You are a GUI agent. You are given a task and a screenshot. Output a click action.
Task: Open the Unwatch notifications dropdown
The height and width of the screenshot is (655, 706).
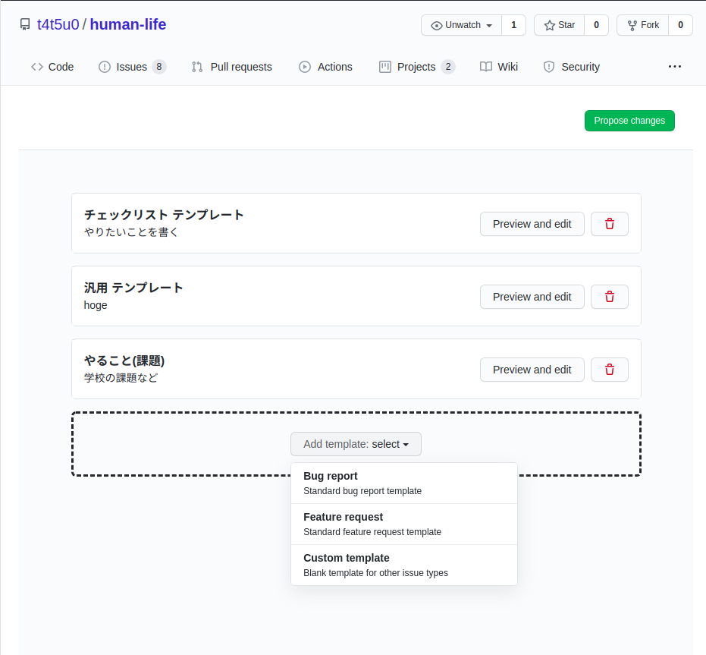pos(461,25)
